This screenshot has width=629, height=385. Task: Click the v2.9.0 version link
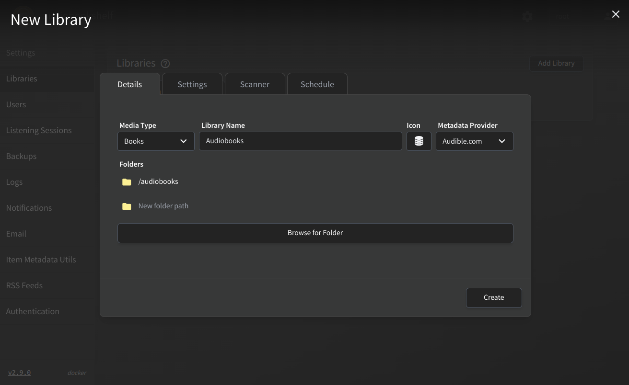(19, 373)
